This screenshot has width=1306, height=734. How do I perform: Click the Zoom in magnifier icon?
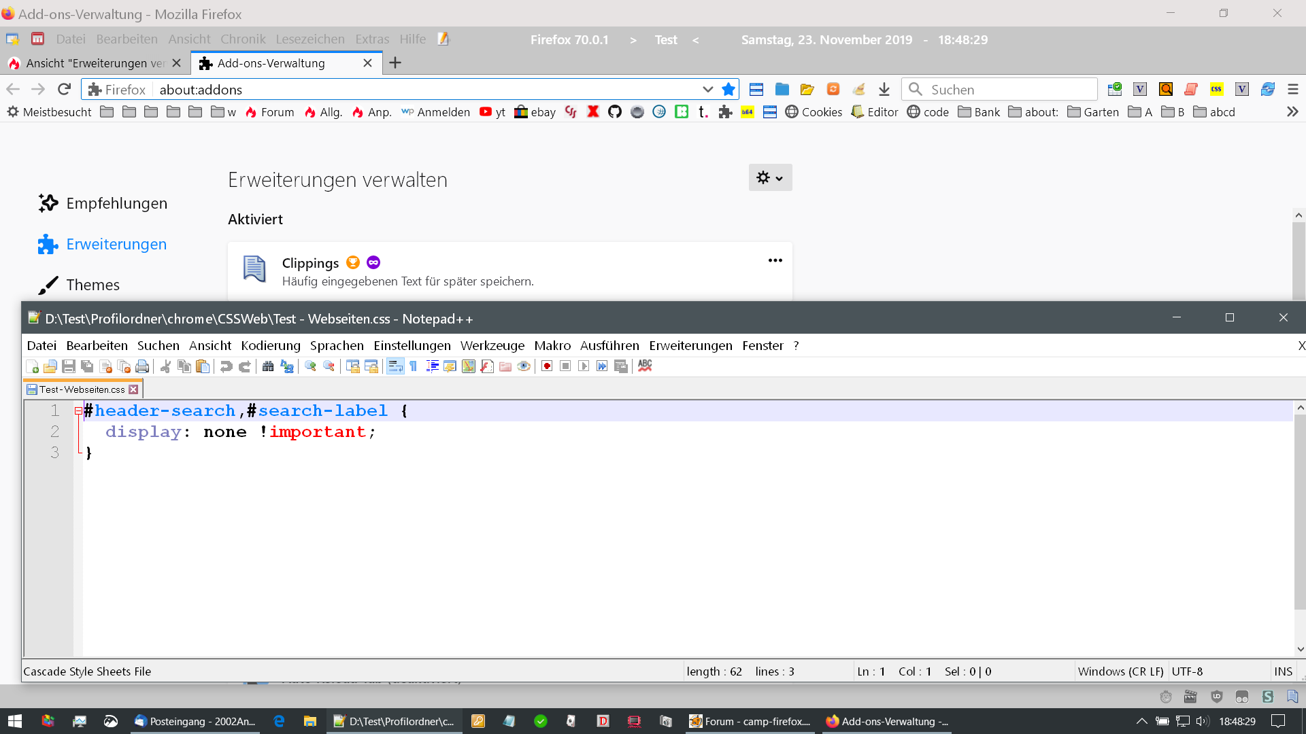click(x=311, y=366)
